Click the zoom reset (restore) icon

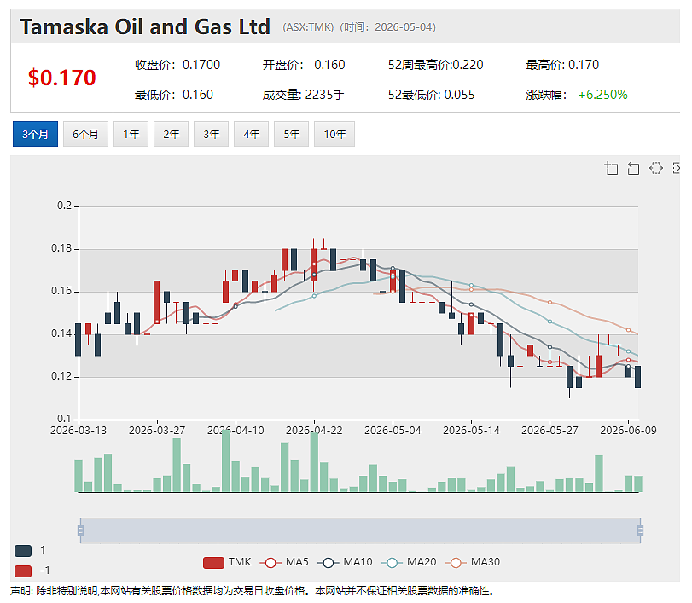point(633,169)
